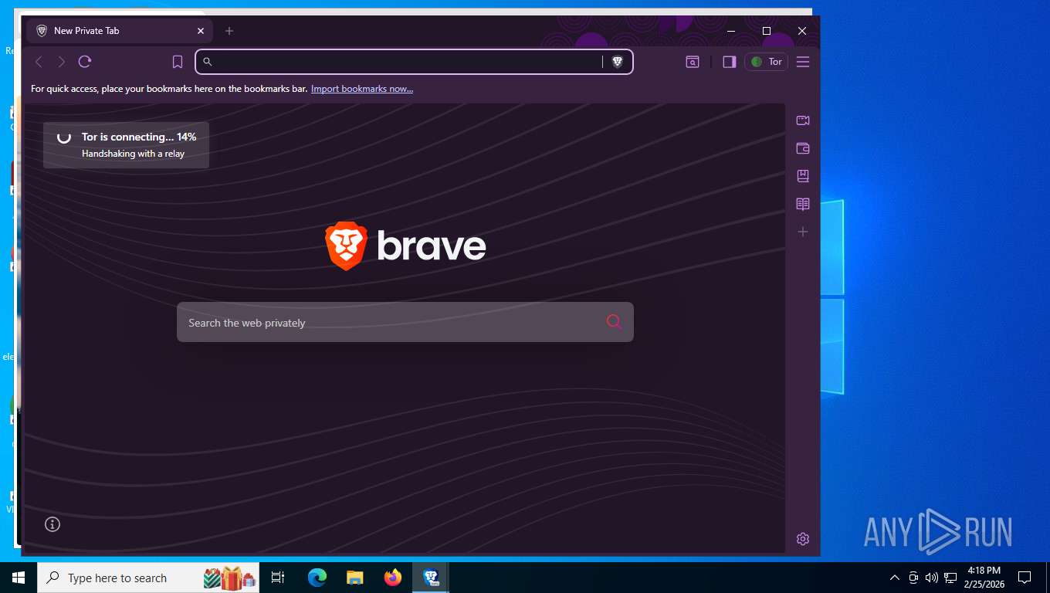Open volume speaker tray icon
The height and width of the screenshot is (593, 1050).
[x=932, y=578]
